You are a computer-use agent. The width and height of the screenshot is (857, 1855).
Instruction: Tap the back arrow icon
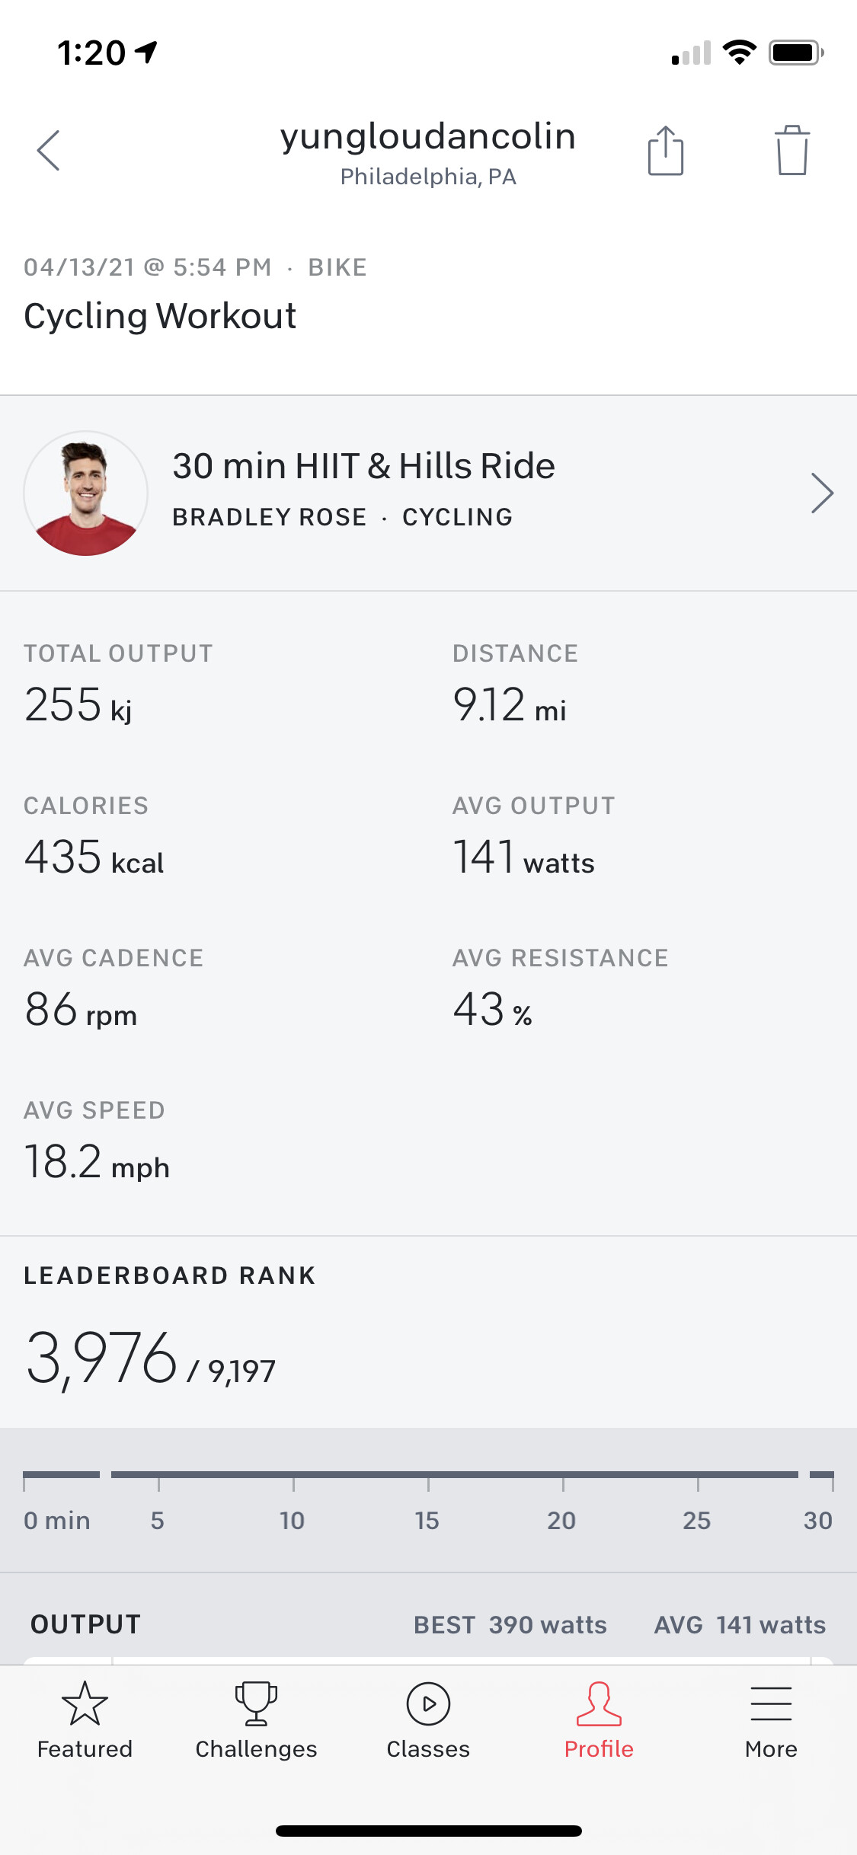point(48,150)
